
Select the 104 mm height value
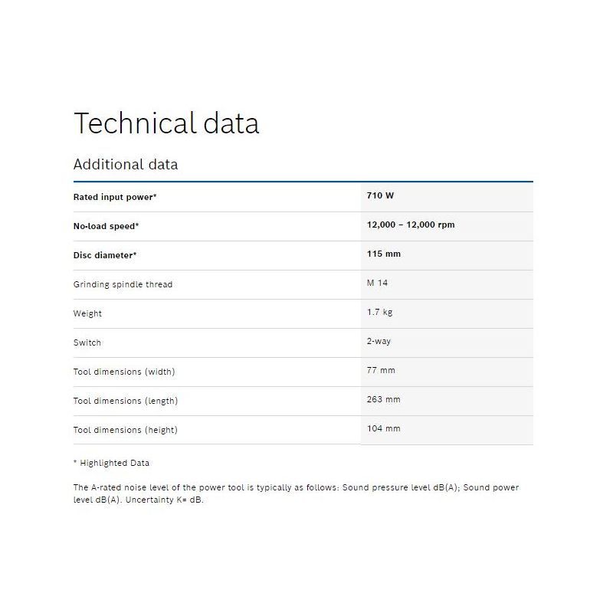point(384,428)
